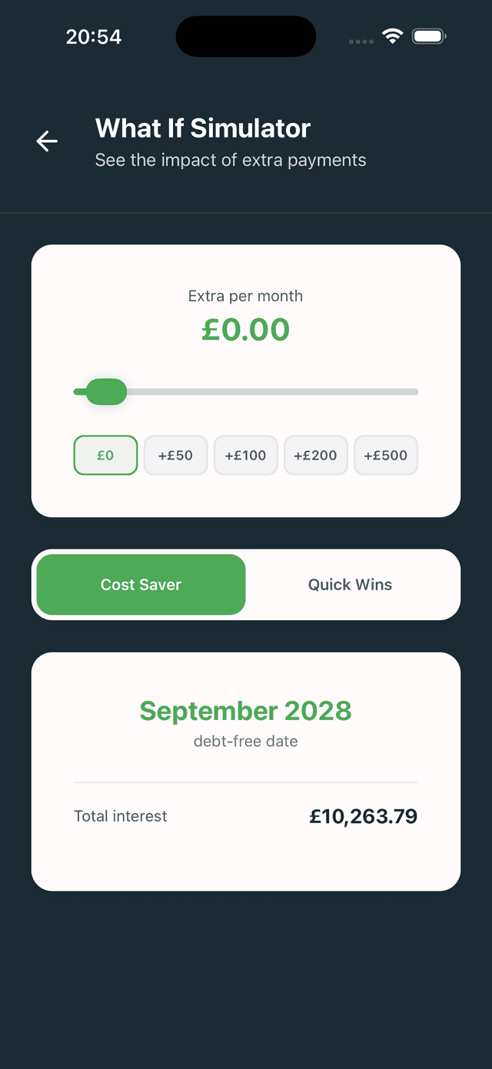Choose the +£100 preset amount
Image resolution: width=492 pixels, height=1069 pixels.
(x=245, y=456)
